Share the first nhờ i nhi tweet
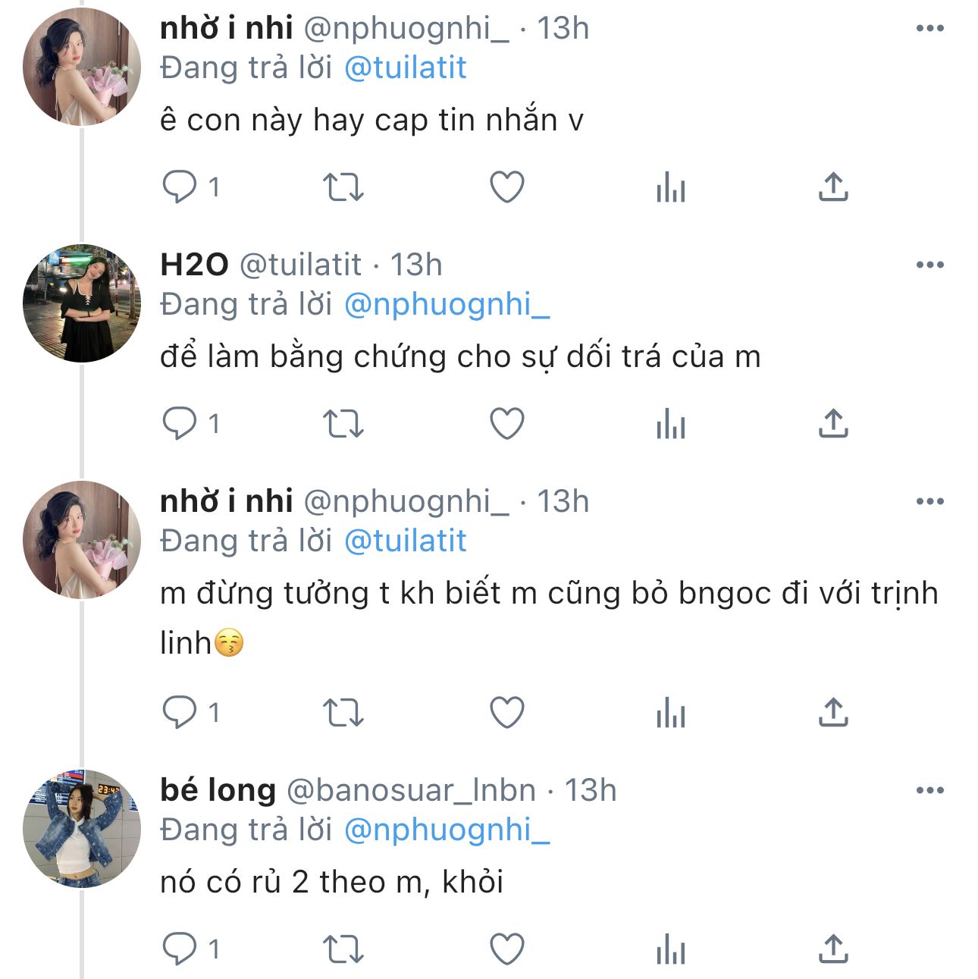Viewport: 978px width, 979px height. click(x=833, y=187)
